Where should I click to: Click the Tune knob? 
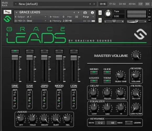(x=108, y=14)
